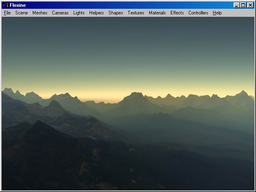This screenshot has width=256, height=192.
Task: Click the Flexine app icon in title bar
Action: coord(5,5)
